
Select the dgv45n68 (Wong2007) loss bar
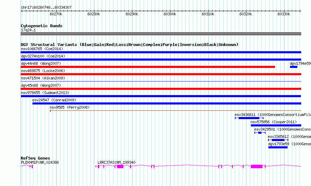coord(161,89)
